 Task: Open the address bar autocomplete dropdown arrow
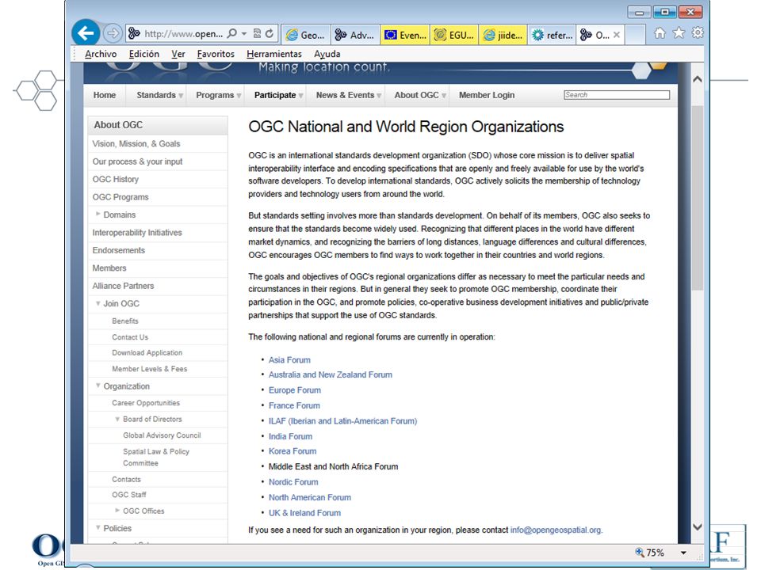[x=244, y=33]
